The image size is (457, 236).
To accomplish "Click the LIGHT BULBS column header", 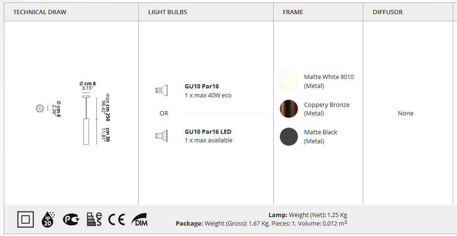I will [168, 12].
